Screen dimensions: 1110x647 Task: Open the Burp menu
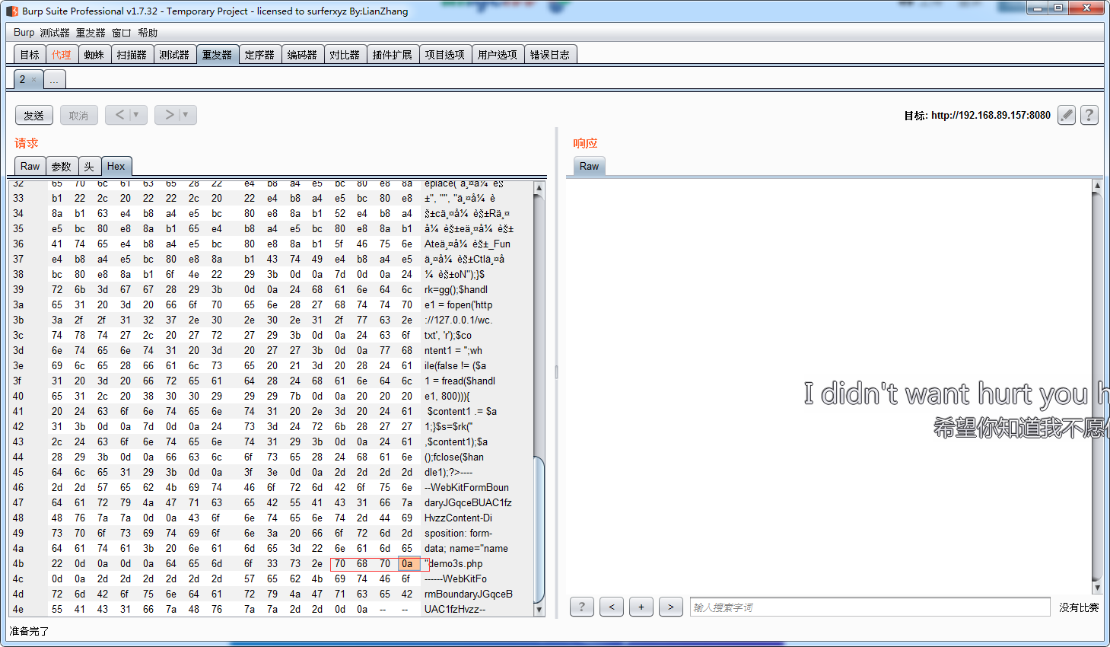pyautogui.click(x=24, y=33)
